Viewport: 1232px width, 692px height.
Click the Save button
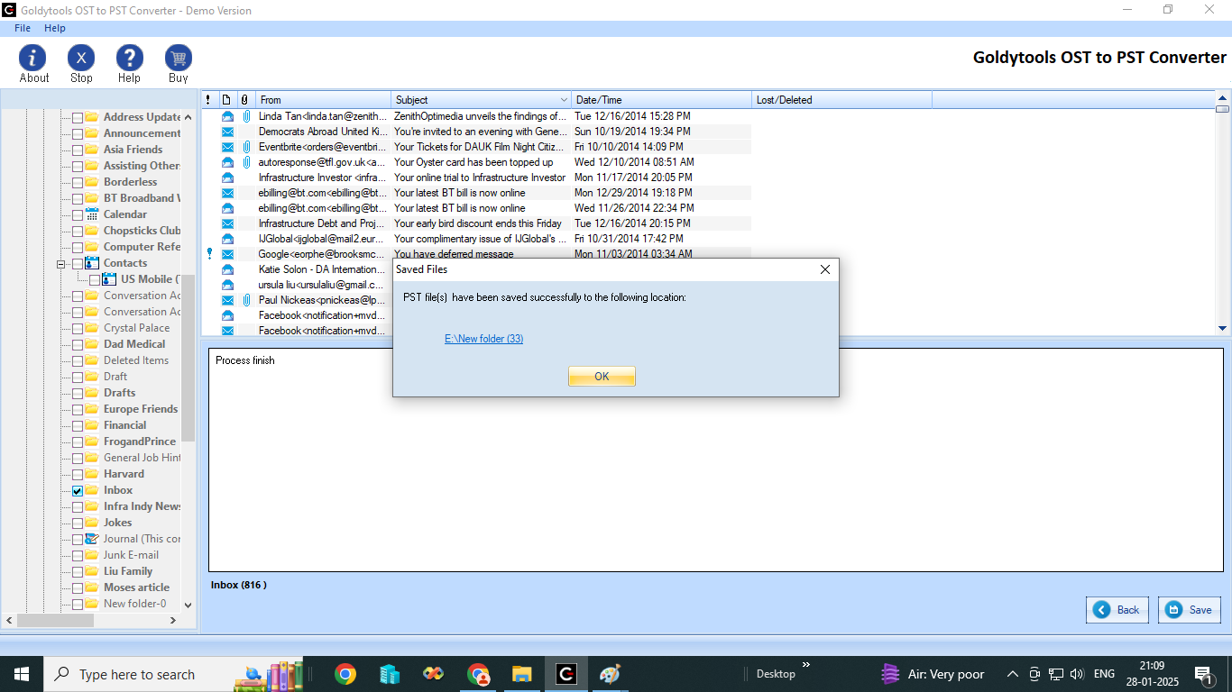point(1190,610)
